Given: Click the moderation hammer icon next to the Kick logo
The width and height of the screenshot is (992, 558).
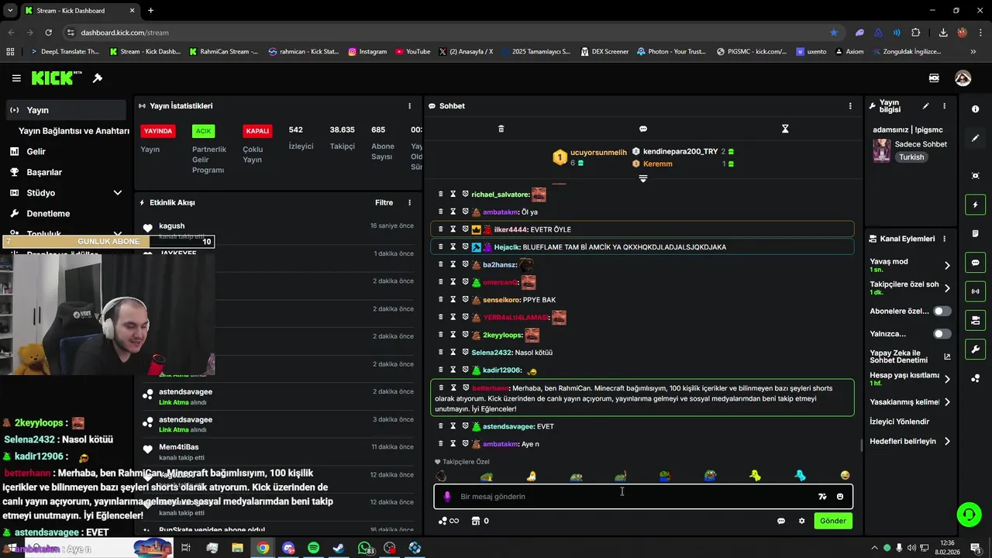Looking at the screenshot, I should coord(98,78).
